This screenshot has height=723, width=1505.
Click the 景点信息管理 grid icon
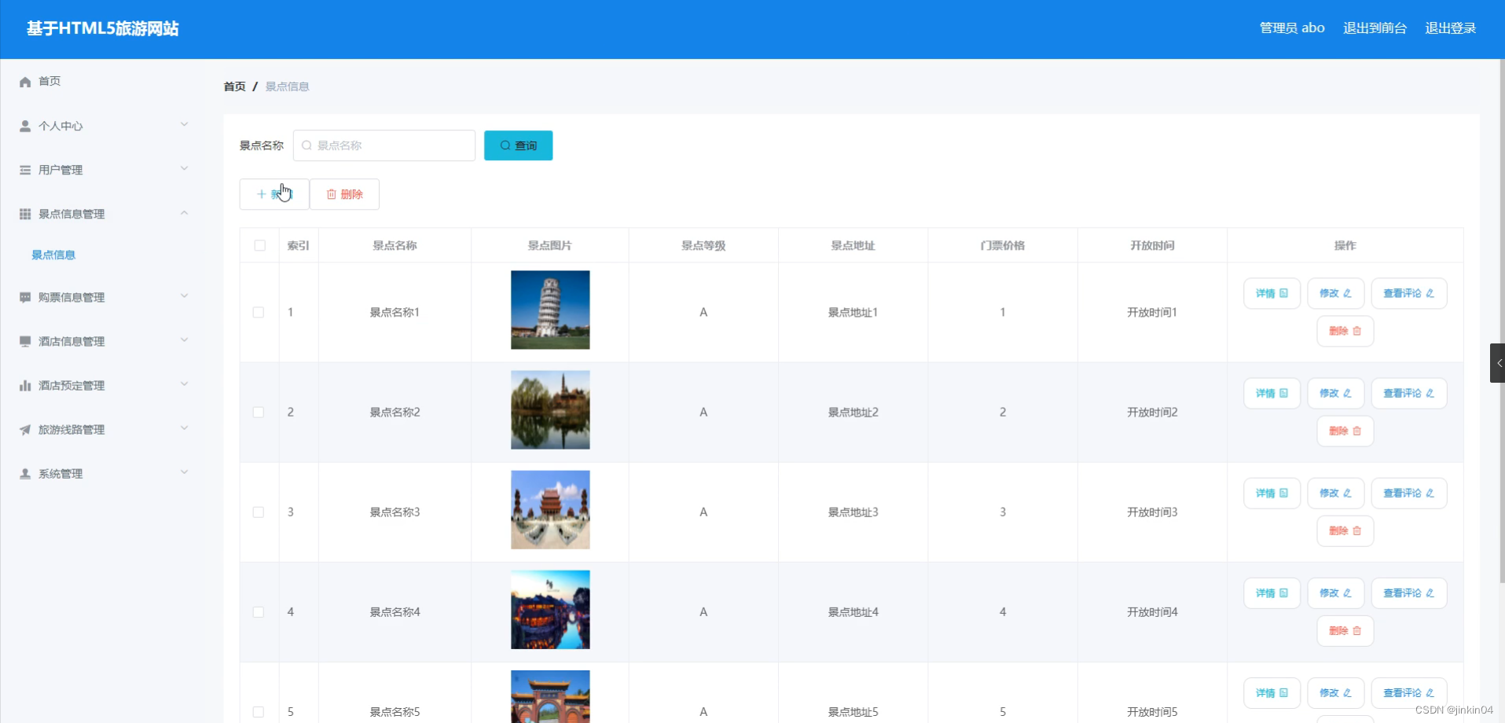25,214
